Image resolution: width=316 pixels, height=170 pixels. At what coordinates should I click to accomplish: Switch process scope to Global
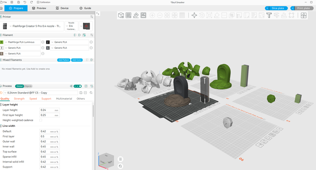(x=19, y=86)
